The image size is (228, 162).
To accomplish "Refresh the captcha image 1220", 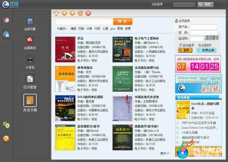I will pos(212,38).
